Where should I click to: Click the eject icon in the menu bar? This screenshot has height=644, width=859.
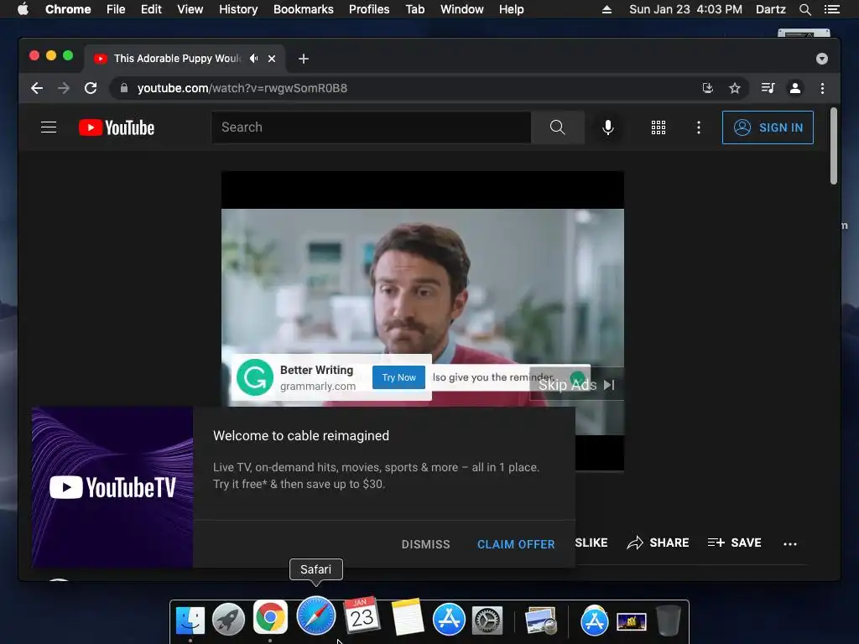(607, 9)
